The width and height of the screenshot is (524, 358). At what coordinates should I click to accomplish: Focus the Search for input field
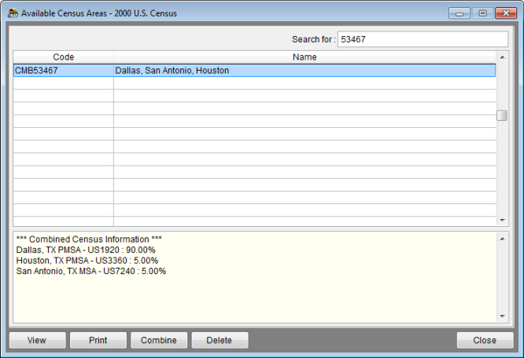(x=423, y=39)
